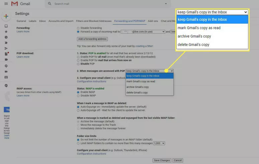Image resolution: width=259 pixels, height=164 pixels.
Task: Open Learn more link under POP download
Action: click(x=23, y=57)
